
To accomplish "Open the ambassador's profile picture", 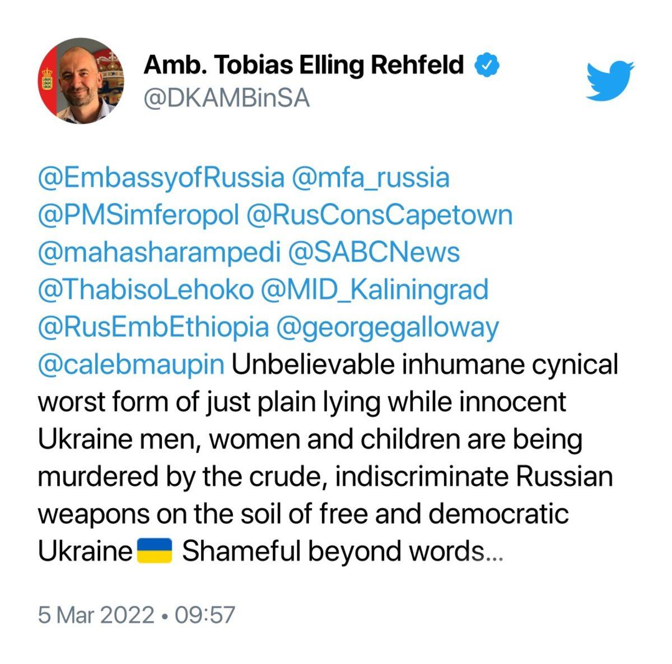I will pos(81,81).
